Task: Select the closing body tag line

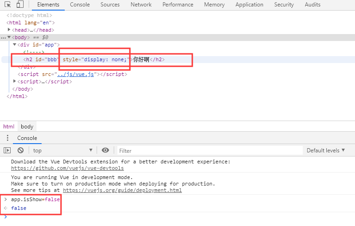Action: [23, 89]
